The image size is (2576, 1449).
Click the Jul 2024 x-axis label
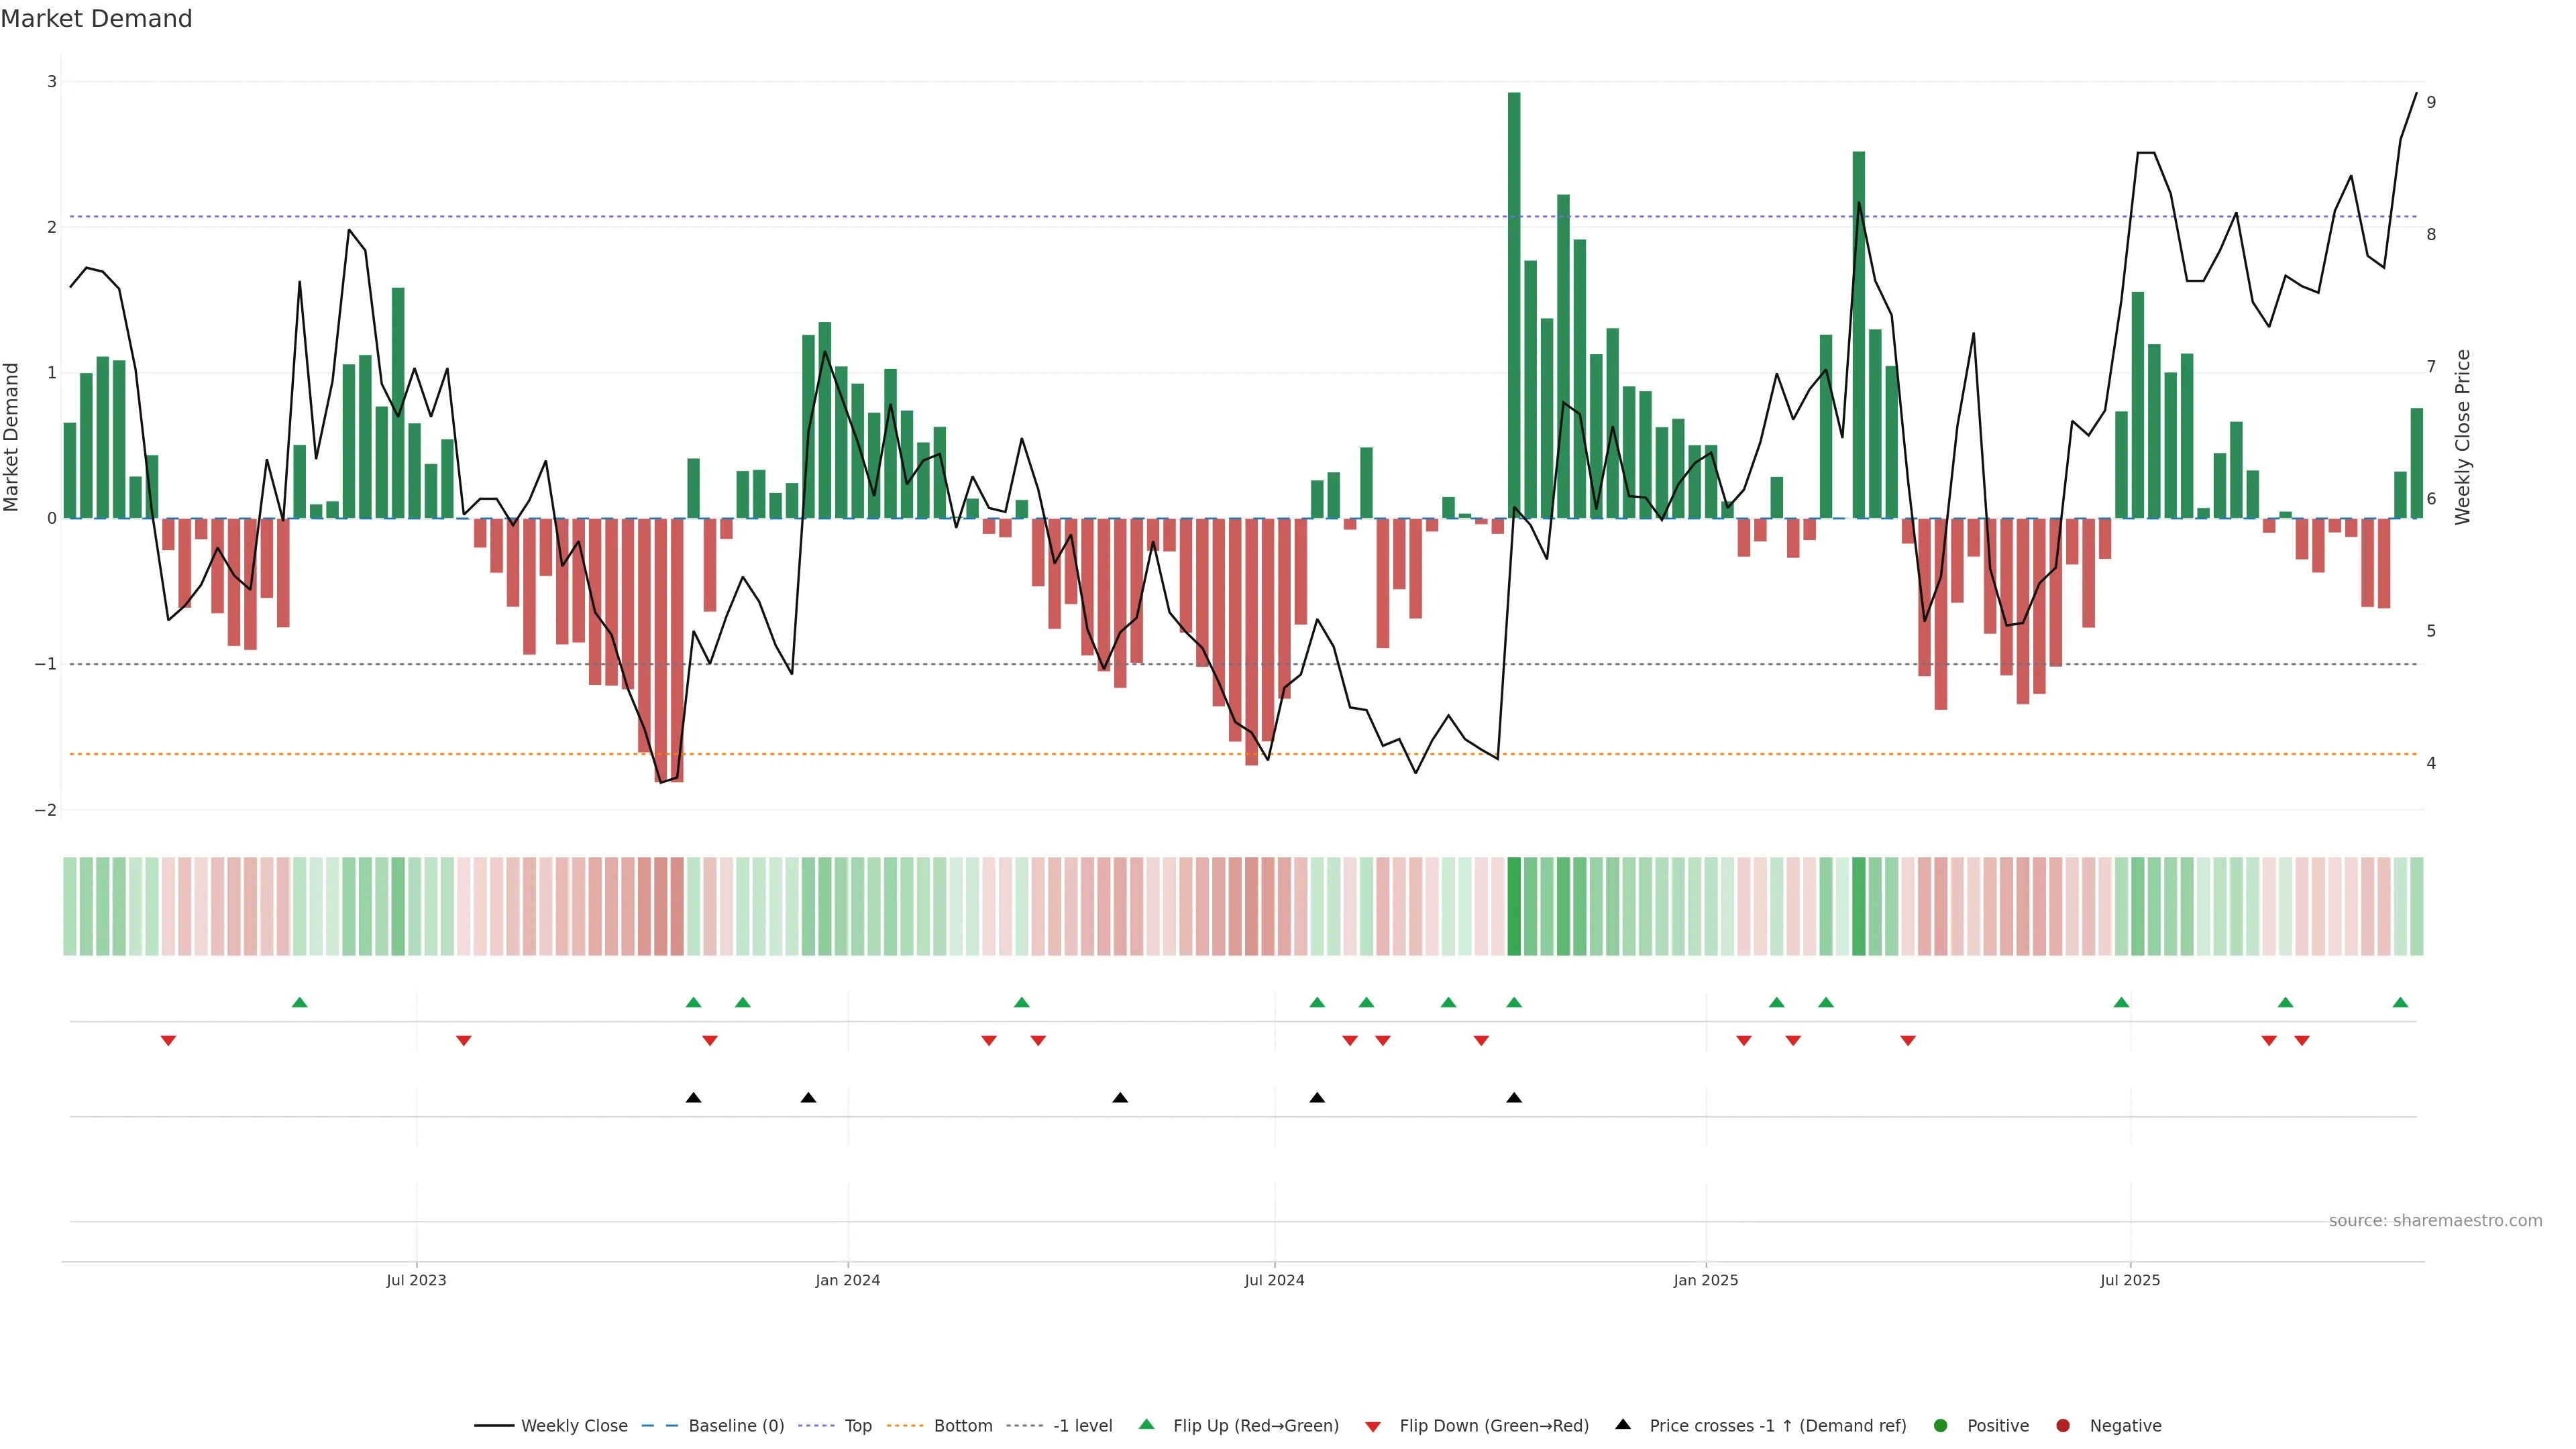click(x=1274, y=1280)
